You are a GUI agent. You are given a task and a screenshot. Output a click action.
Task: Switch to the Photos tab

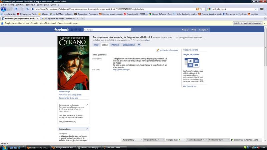pos(115,44)
